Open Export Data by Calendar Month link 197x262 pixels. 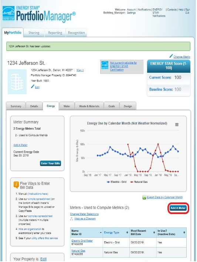(x=165, y=197)
